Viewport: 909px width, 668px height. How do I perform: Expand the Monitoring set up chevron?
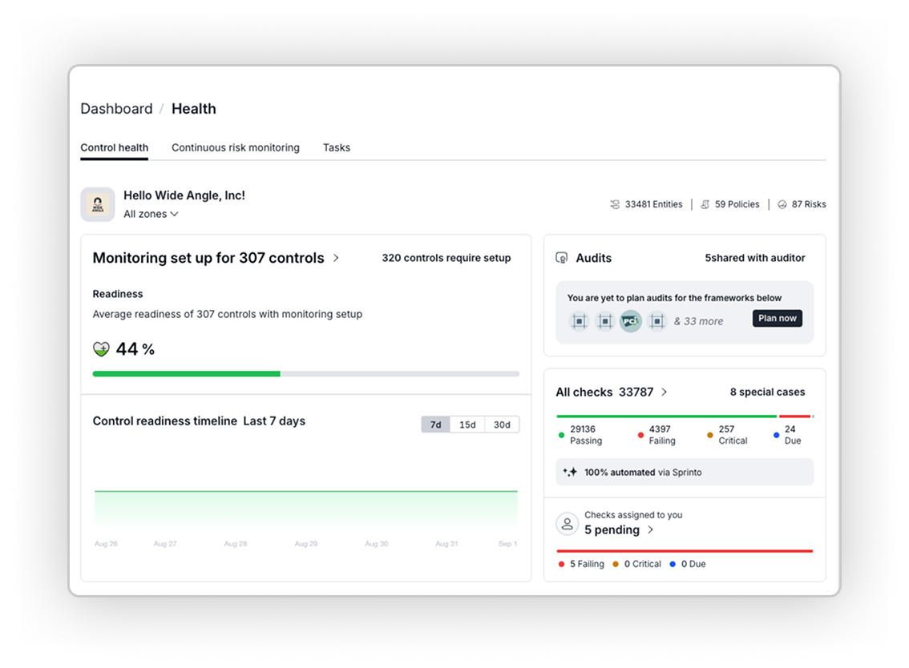coord(336,258)
